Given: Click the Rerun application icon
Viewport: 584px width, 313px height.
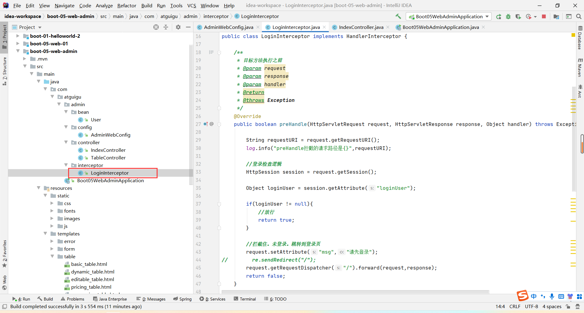Looking at the screenshot, I should point(499,16).
